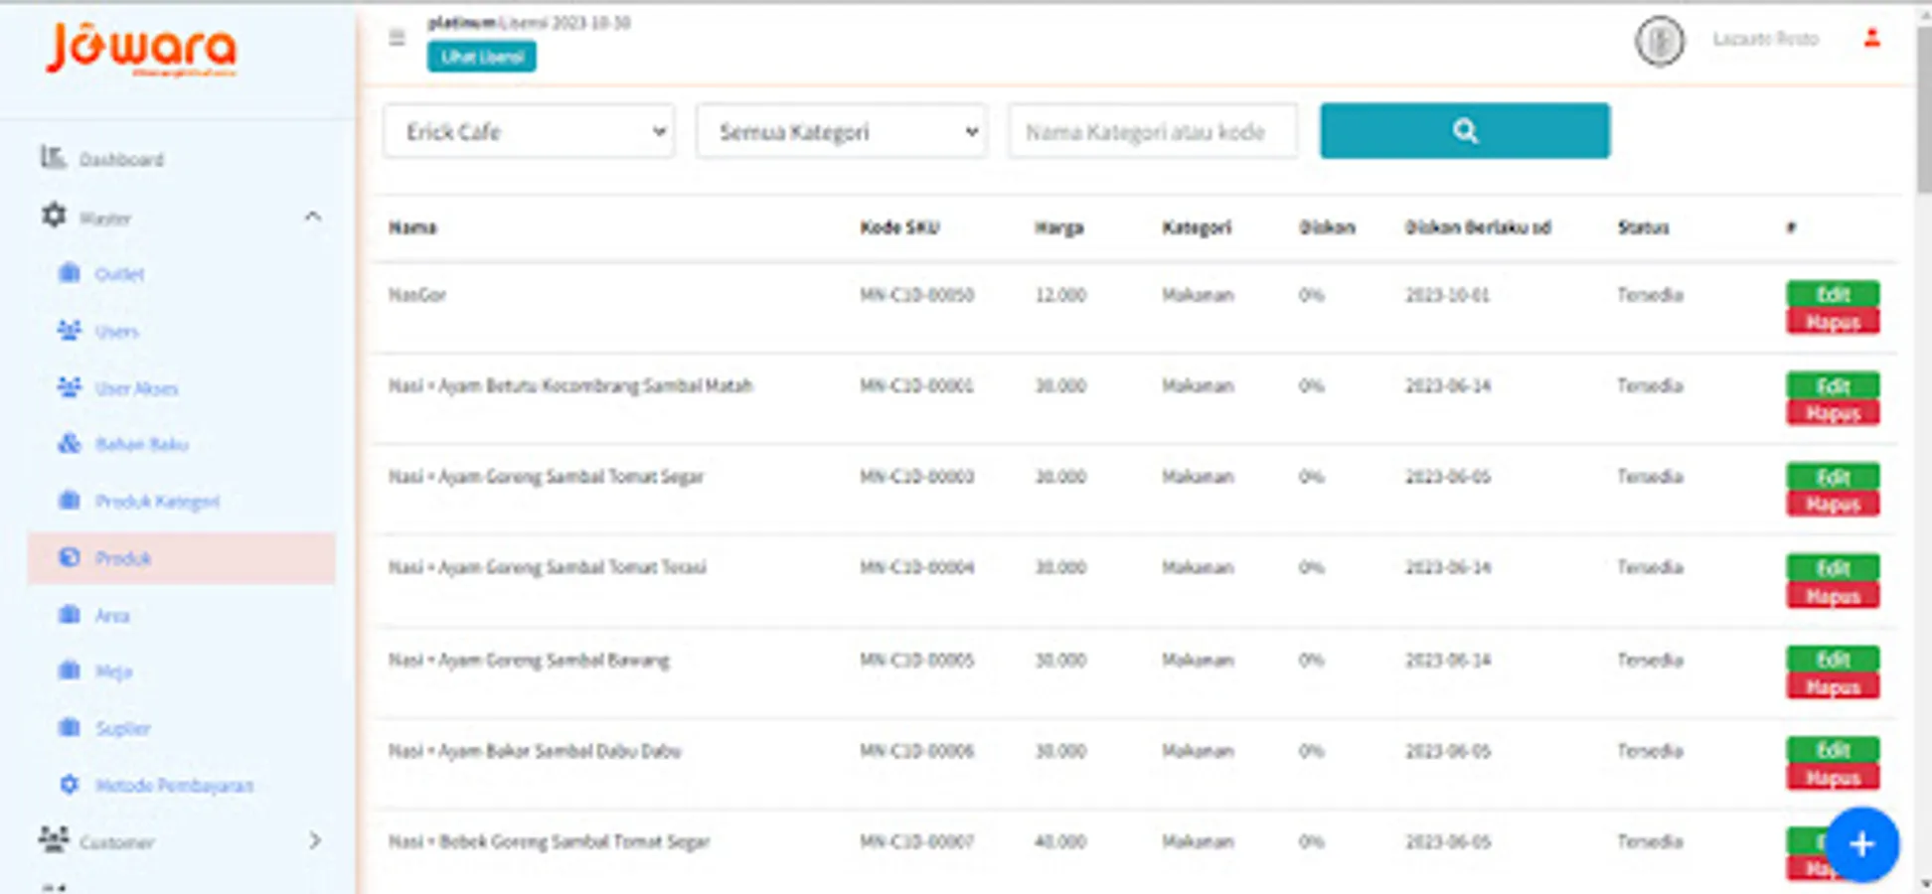
Task: Select SKU code MN-C10-00006
Action: (x=916, y=751)
